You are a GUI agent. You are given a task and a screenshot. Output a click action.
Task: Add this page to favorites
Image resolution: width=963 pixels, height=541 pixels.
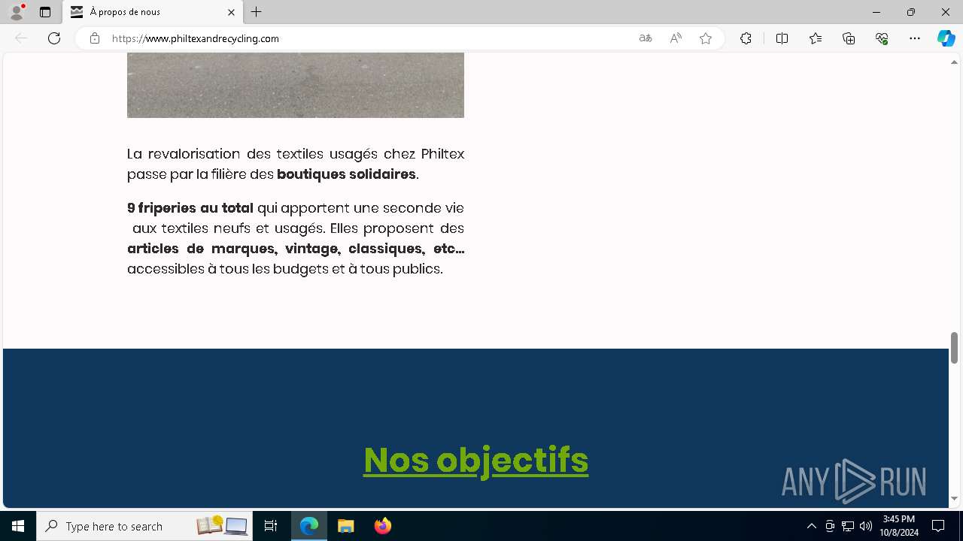pyautogui.click(x=706, y=38)
